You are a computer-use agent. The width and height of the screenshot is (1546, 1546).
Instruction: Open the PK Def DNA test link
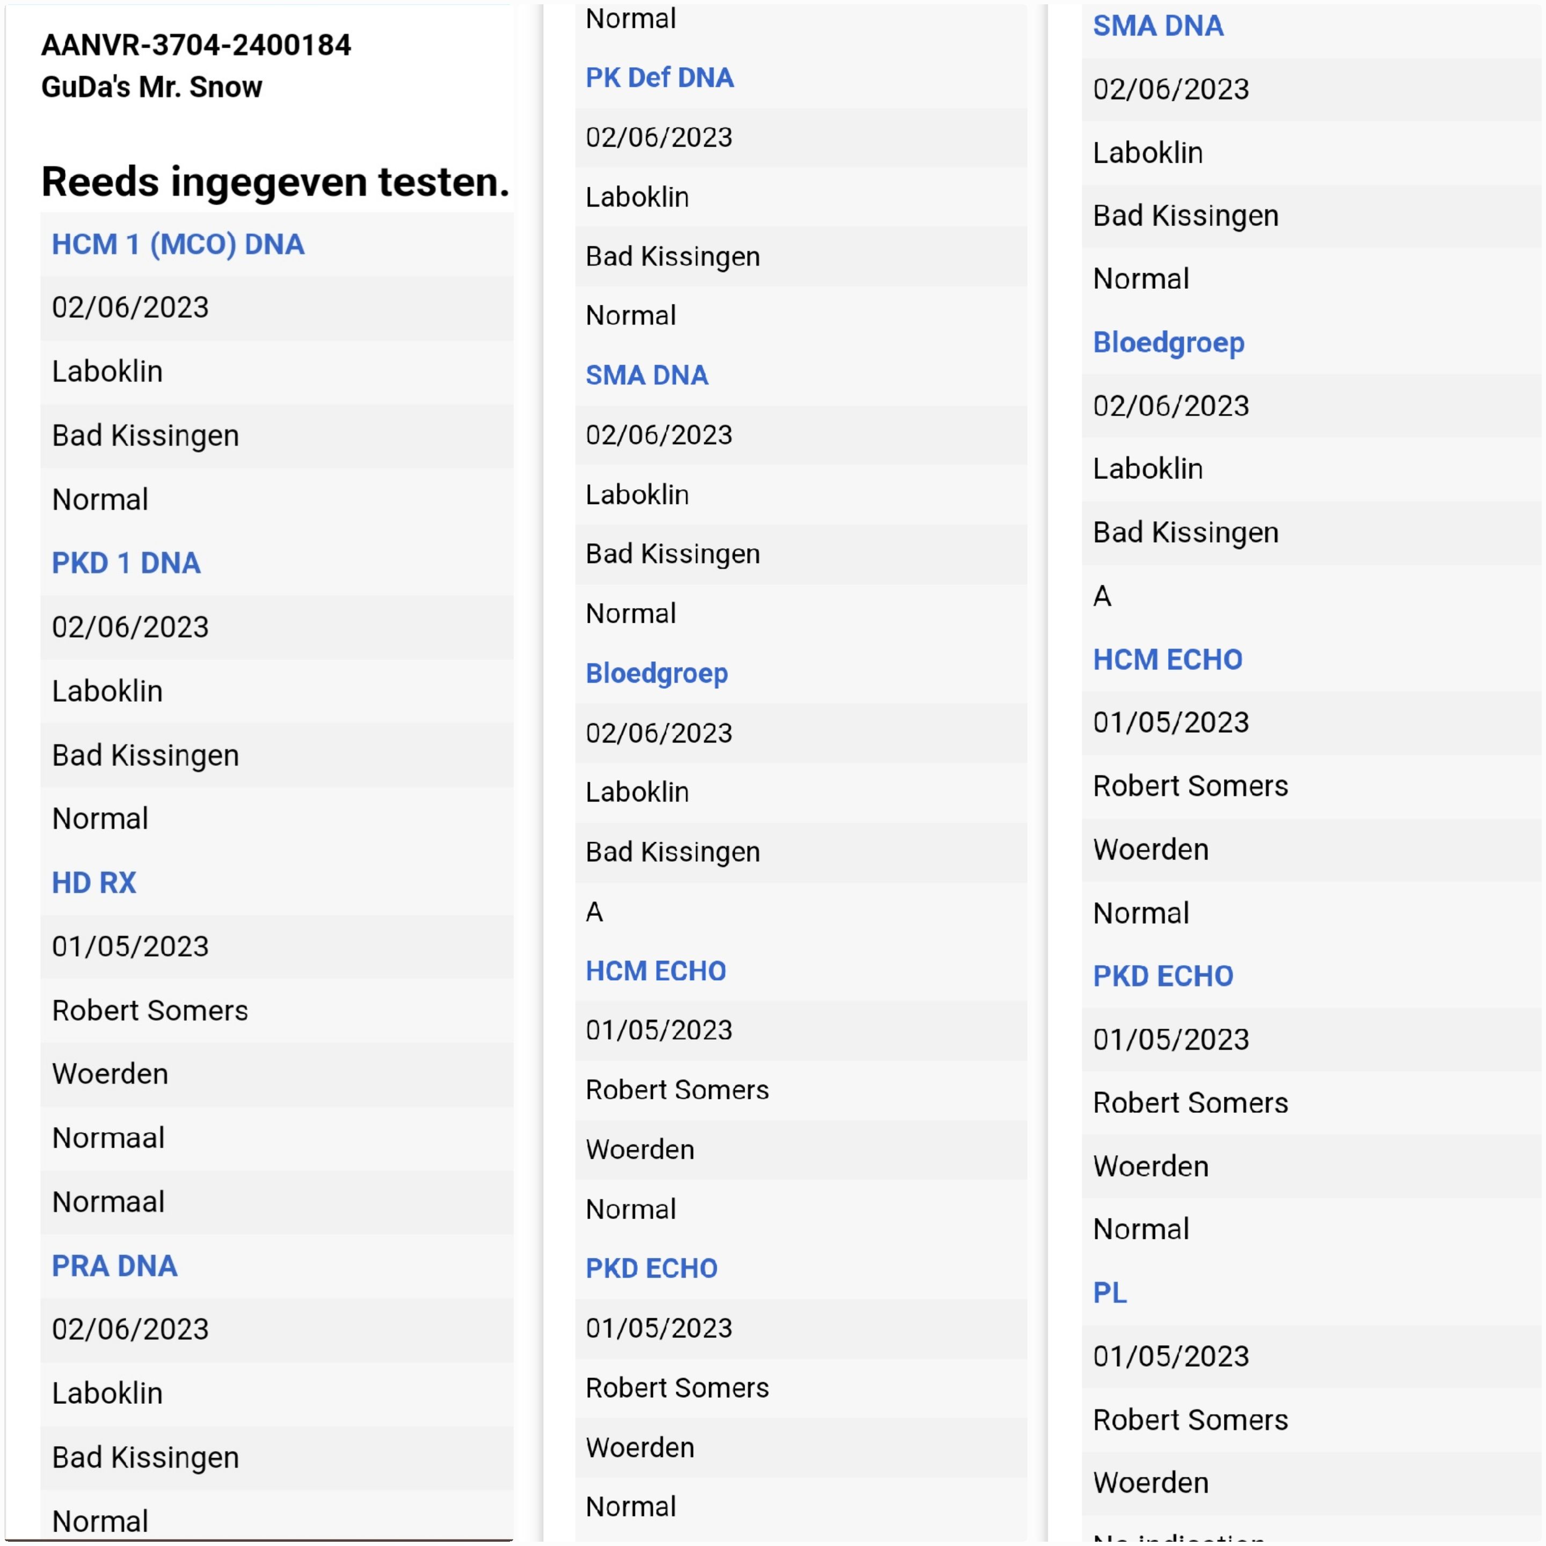click(x=659, y=78)
